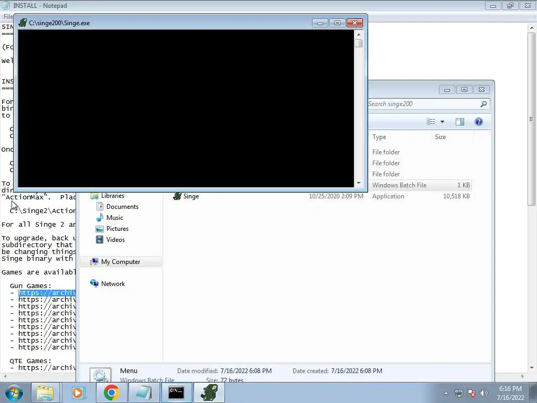Open the File menu in Notepad
Image resolution: width=537 pixels, height=403 pixels.
click(x=7, y=16)
